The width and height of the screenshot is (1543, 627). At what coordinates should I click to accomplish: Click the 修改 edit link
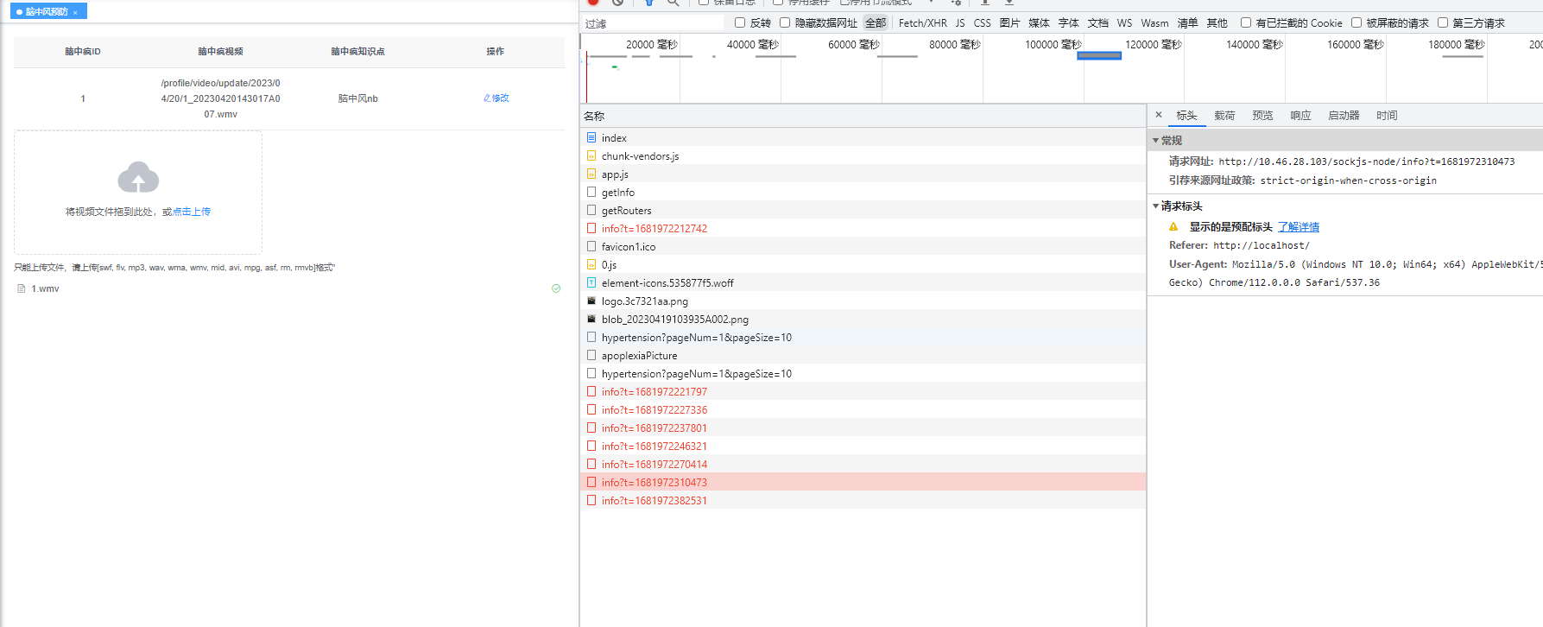496,98
